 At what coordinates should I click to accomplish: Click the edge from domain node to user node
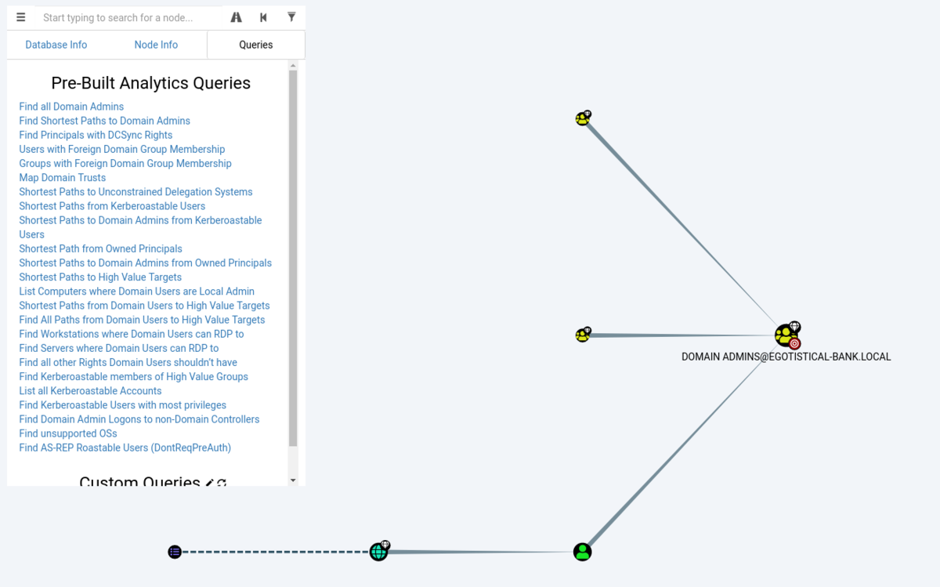coord(480,552)
